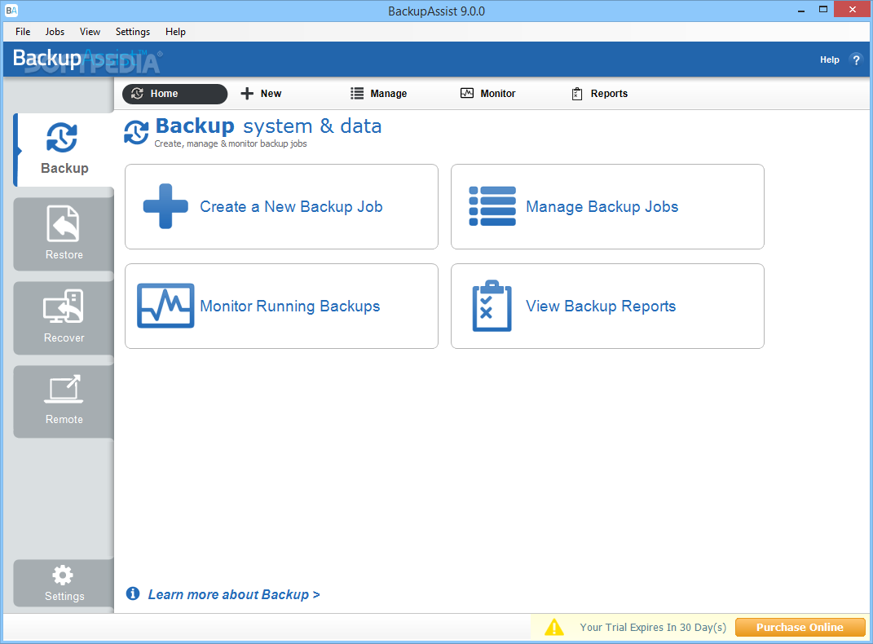
Task: Click View Backup Reports text
Action: point(601,306)
